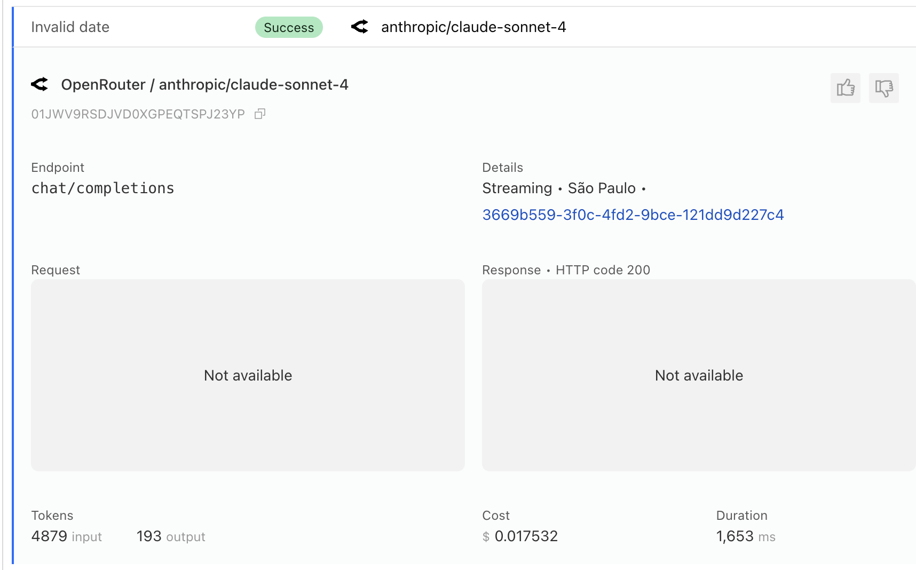
Task: Click the chat/completions endpoint value
Action: (x=102, y=188)
